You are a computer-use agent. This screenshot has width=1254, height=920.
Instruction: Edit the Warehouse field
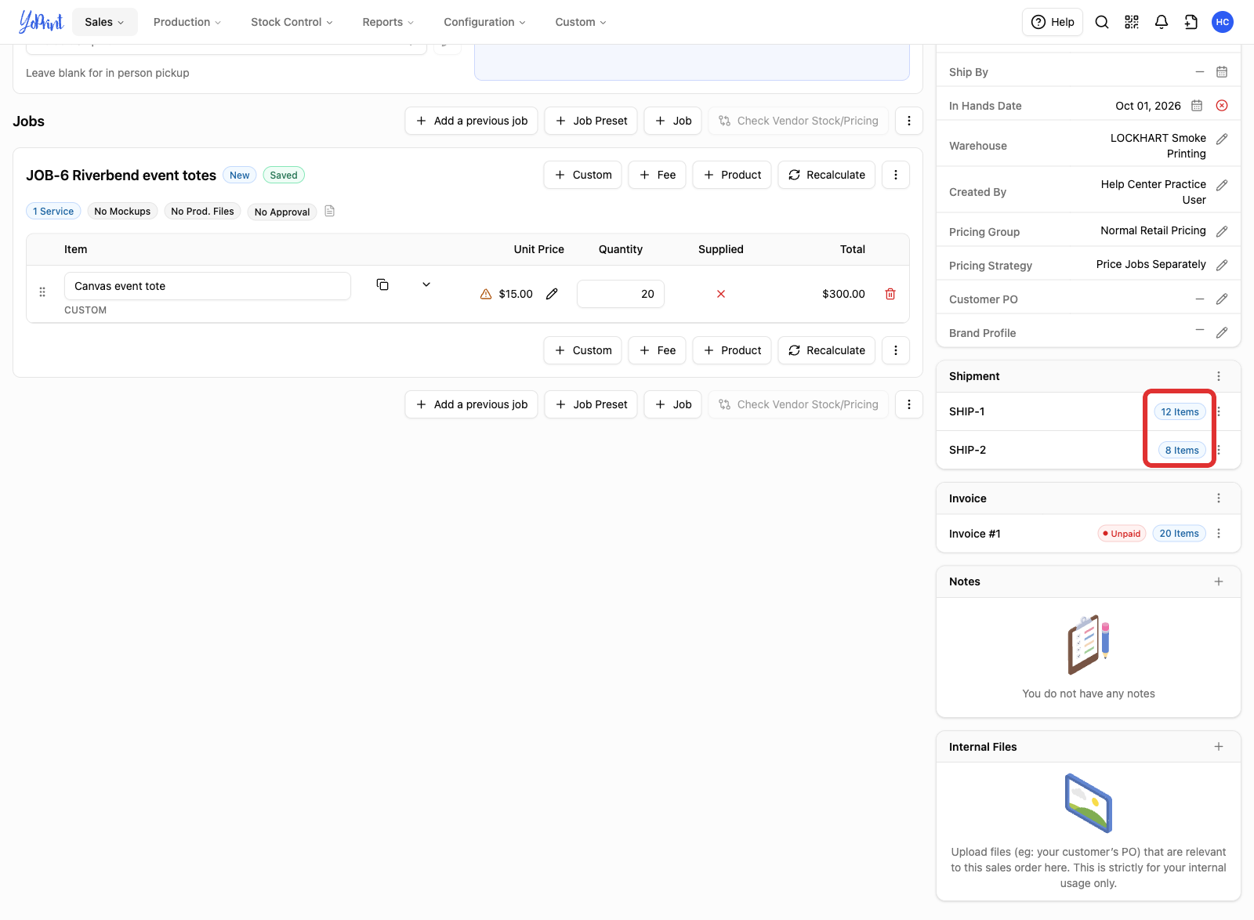1222,139
